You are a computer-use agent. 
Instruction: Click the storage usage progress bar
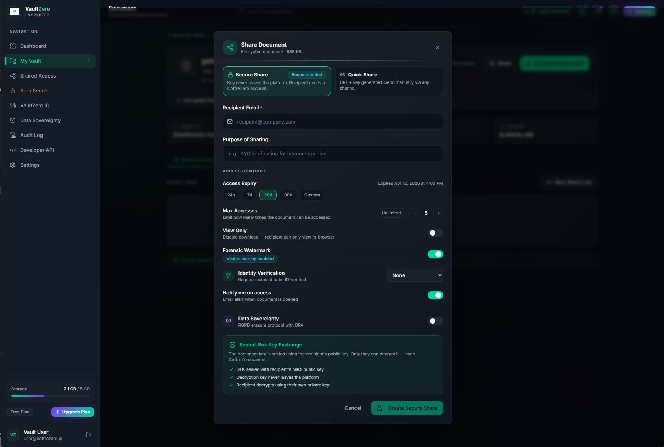(x=50, y=396)
